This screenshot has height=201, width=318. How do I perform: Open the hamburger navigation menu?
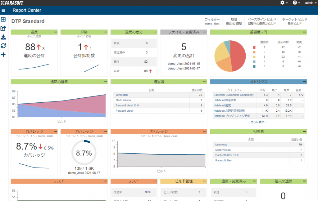click(x=3, y=10)
